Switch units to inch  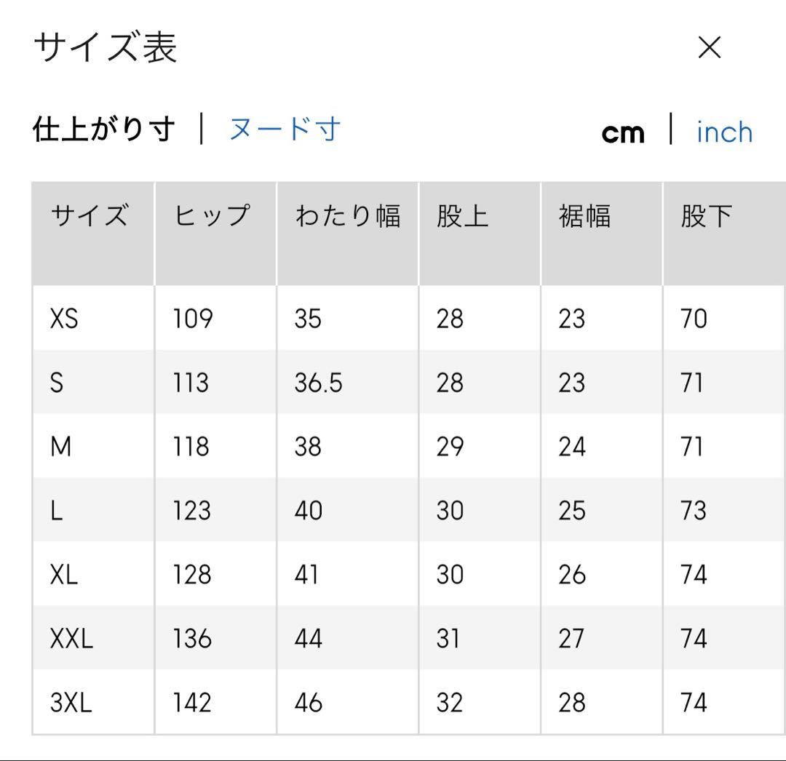pyautogui.click(x=724, y=132)
